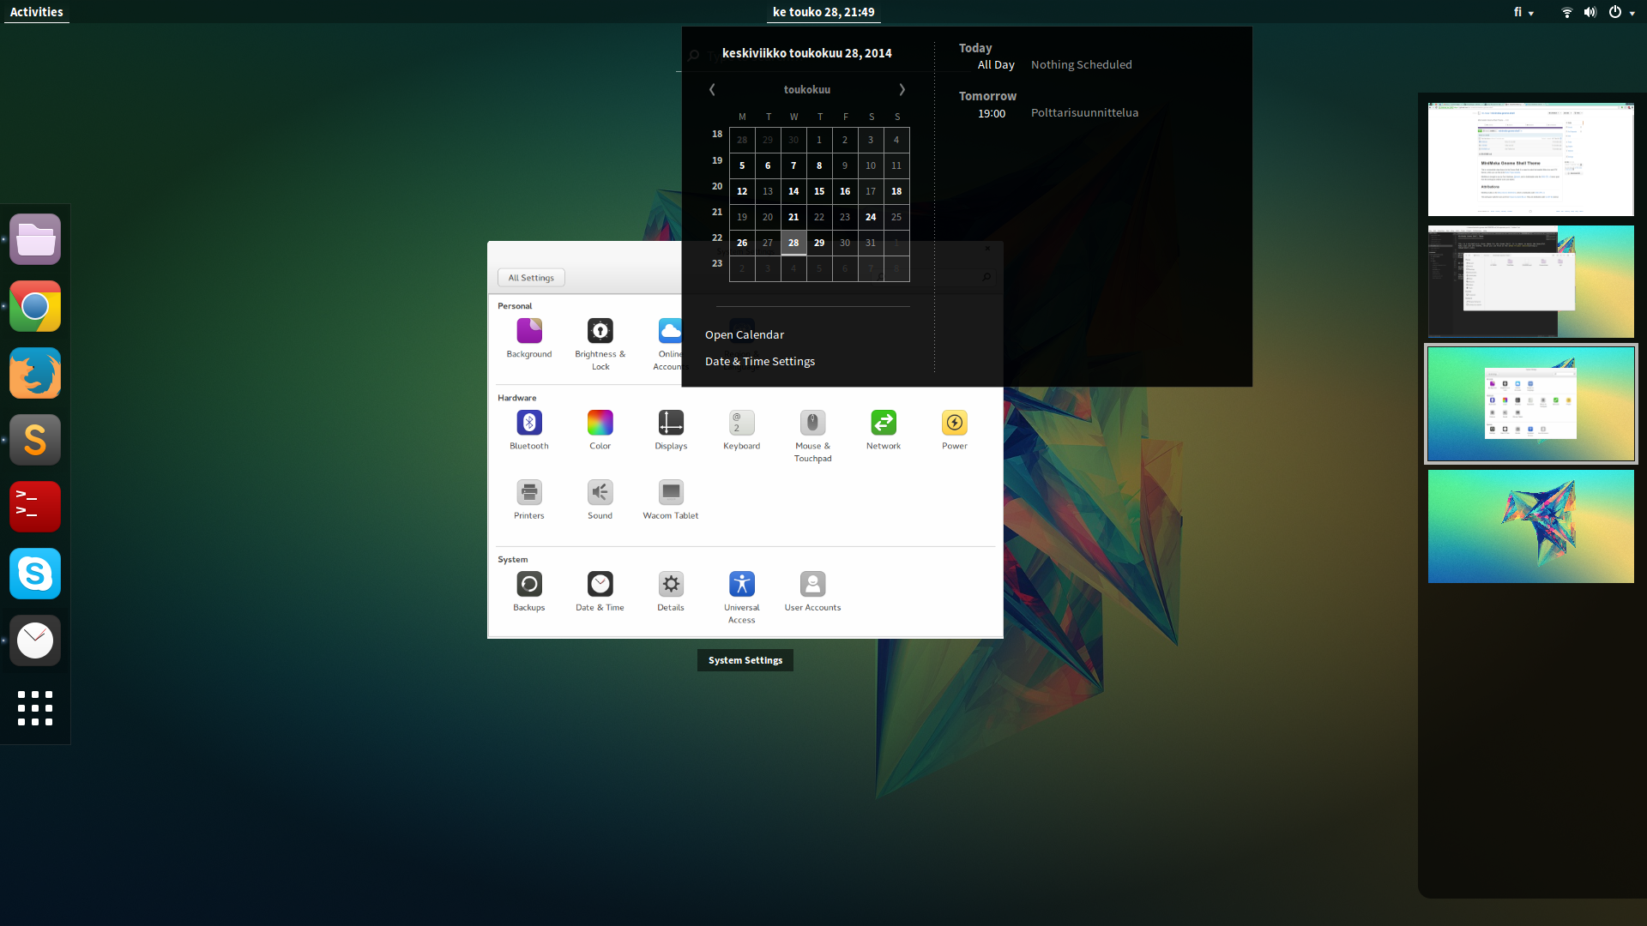This screenshot has width=1647, height=926.
Task: Open the Color settings icon
Action: (x=600, y=423)
